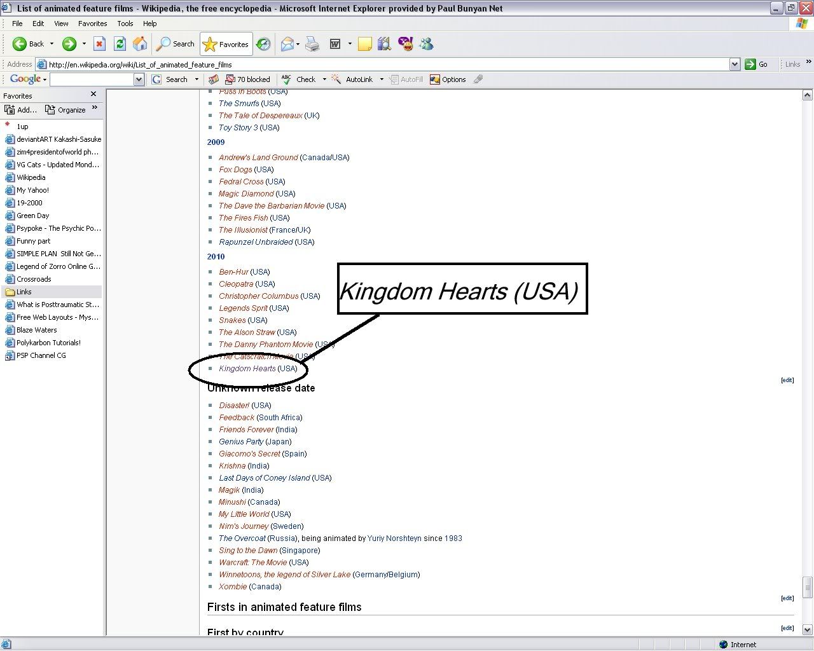Open the Help menu
This screenshot has width=814, height=651.
(x=150, y=24)
